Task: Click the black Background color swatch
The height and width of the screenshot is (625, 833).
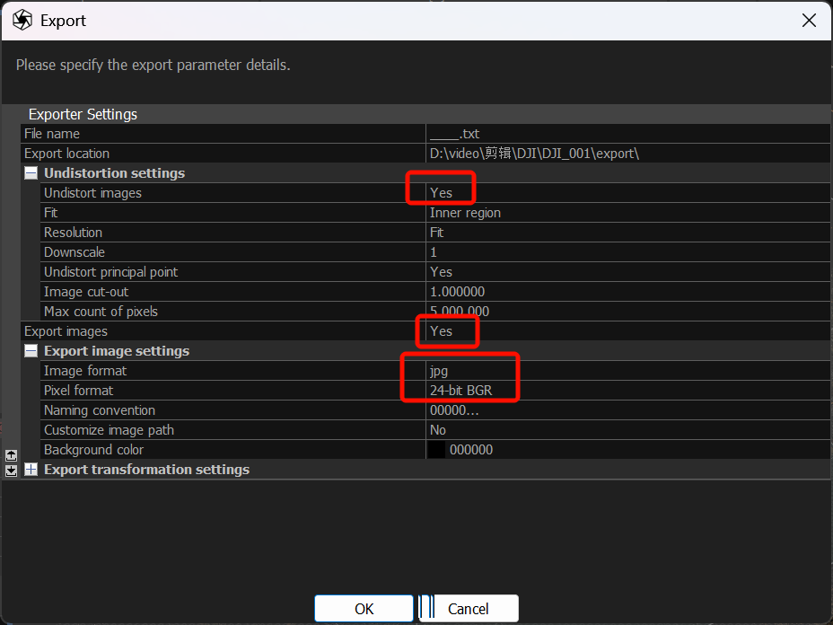Action: tap(436, 450)
